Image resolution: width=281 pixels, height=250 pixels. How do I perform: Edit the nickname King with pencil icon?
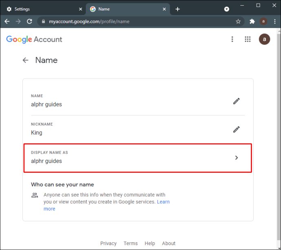(236, 129)
